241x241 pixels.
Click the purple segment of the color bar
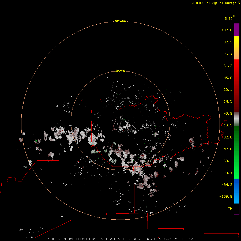coord(236,30)
